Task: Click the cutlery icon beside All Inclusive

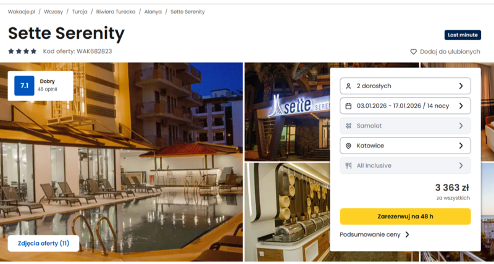Action: (x=348, y=165)
